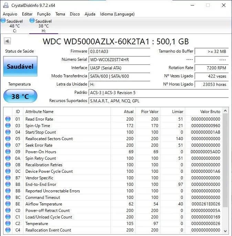Screen dimensions: 232x236
Task: Click the ID column header
Action: click(18, 112)
